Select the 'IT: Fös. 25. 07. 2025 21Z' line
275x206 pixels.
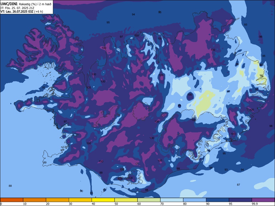[17, 8]
